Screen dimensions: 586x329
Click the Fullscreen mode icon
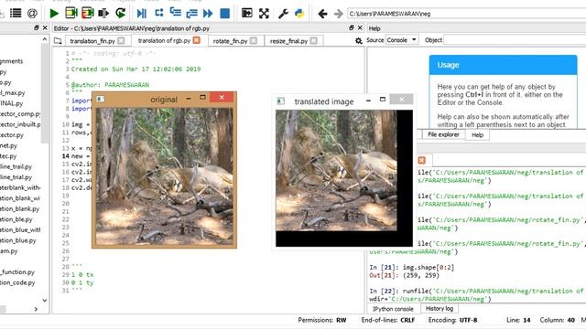coord(264,14)
